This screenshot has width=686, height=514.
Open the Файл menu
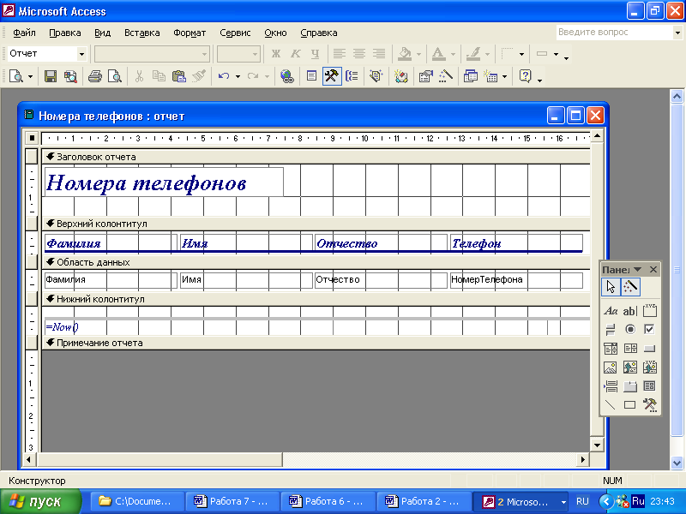pyautogui.click(x=24, y=33)
